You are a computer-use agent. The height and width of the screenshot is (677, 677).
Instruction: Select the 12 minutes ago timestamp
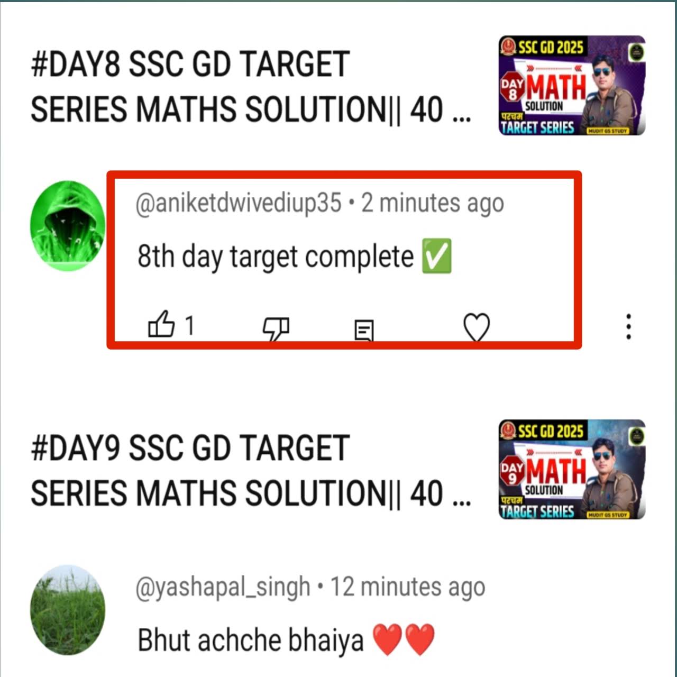pyautogui.click(x=408, y=588)
